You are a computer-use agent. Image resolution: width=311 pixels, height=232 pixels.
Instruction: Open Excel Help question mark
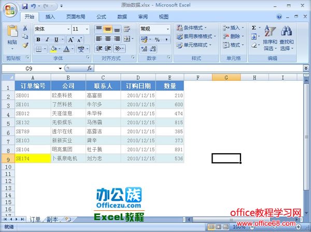click(x=279, y=17)
